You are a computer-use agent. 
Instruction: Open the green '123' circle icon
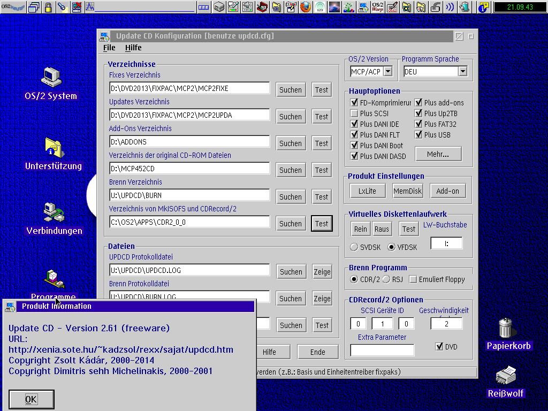320,7
